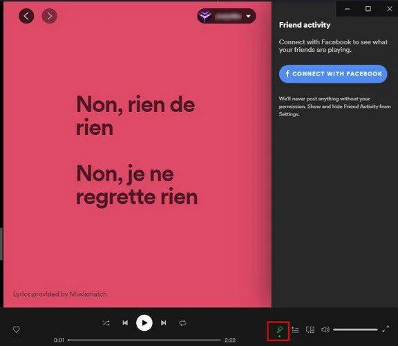Skip to the next track

[x=164, y=323]
